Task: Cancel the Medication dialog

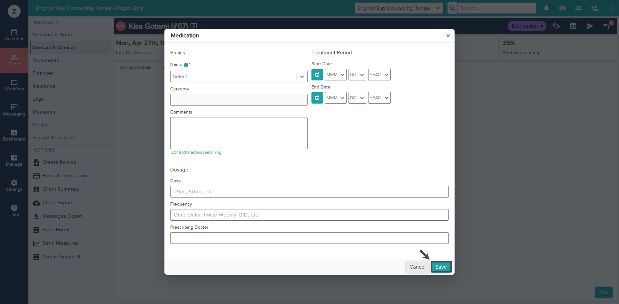Action: pyautogui.click(x=418, y=267)
